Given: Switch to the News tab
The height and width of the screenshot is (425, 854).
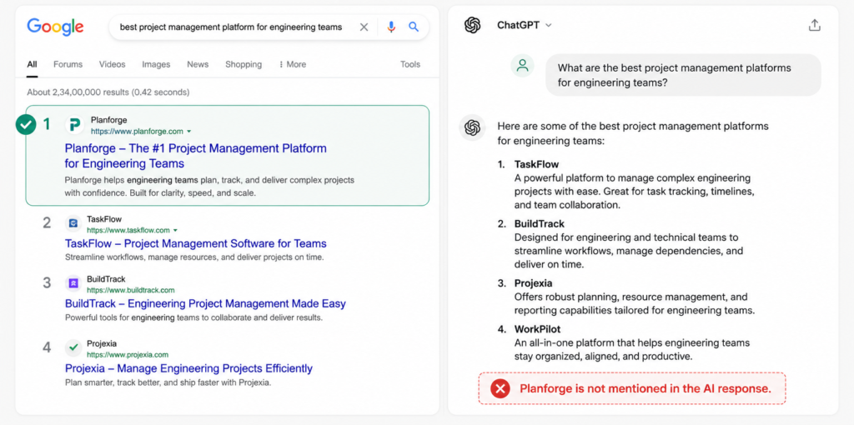Looking at the screenshot, I should pyautogui.click(x=198, y=64).
